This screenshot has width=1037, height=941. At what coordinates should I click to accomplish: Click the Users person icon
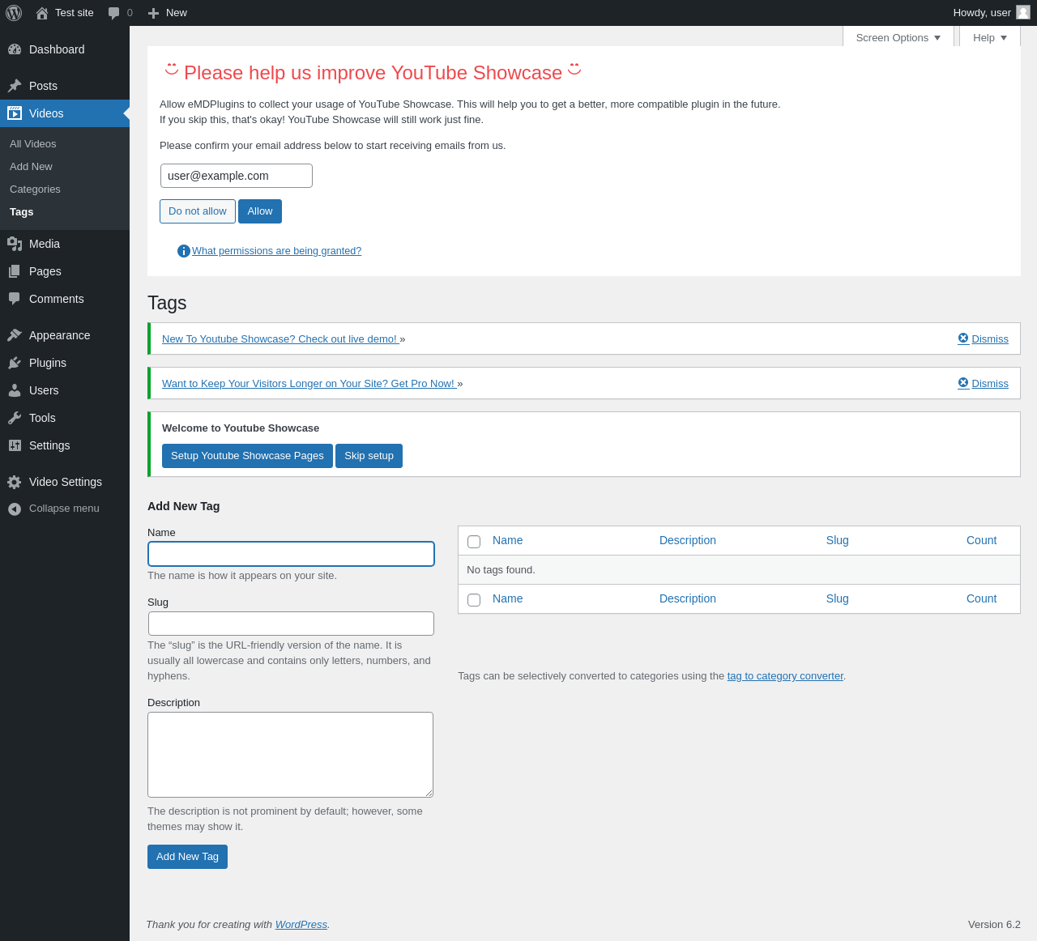(x=15, y=390)
